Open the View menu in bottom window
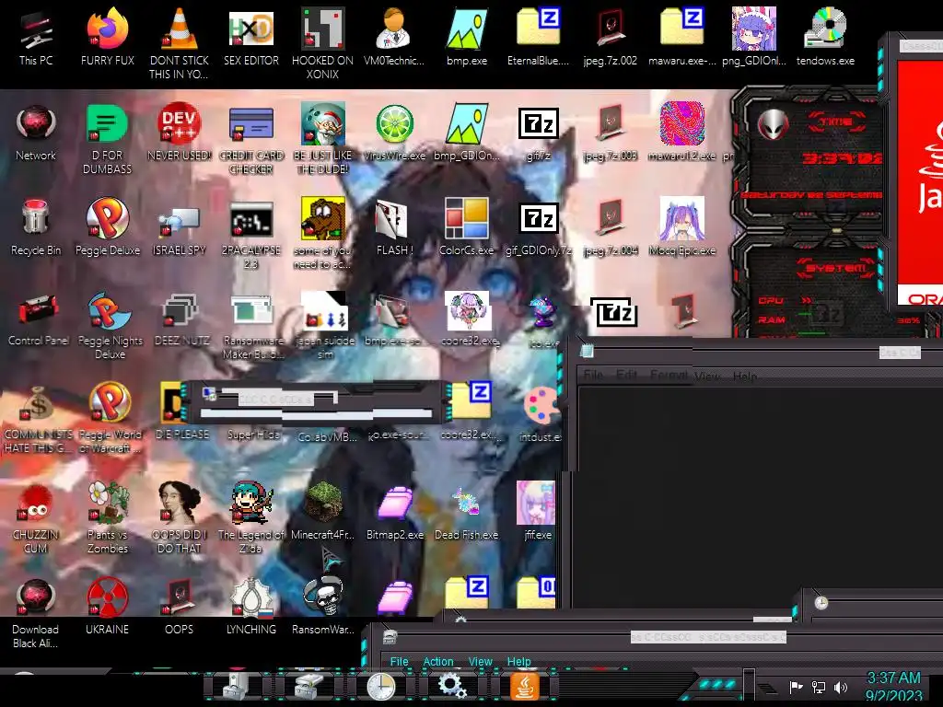This screenshot has height=707, width=943. [x=480, y=661]
